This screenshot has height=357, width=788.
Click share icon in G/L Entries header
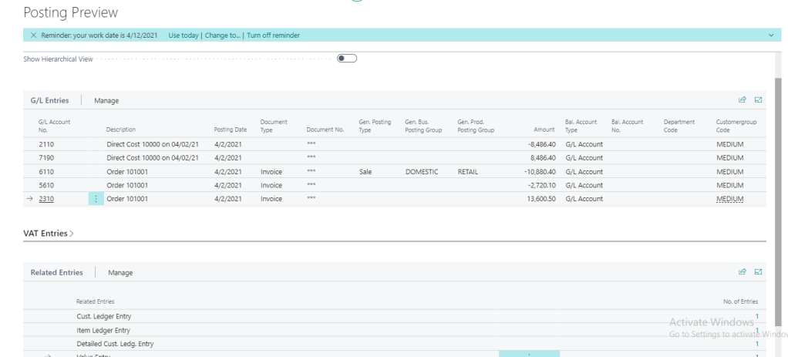coord(742,100)
